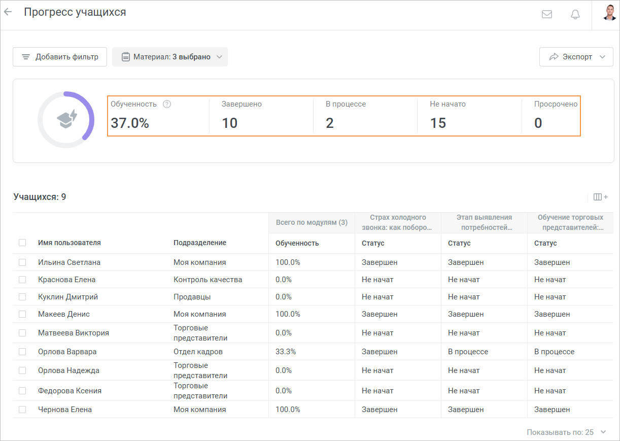Image resolution: width=620 pixels, height=441 pixels.
Task: Open the Показывать по: 25 page-size dropdown
Action: point(566,432)
